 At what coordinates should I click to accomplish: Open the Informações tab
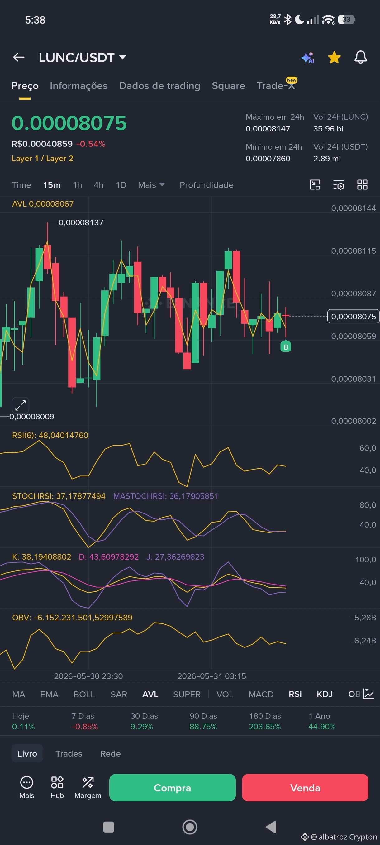(x=79, y=86)
